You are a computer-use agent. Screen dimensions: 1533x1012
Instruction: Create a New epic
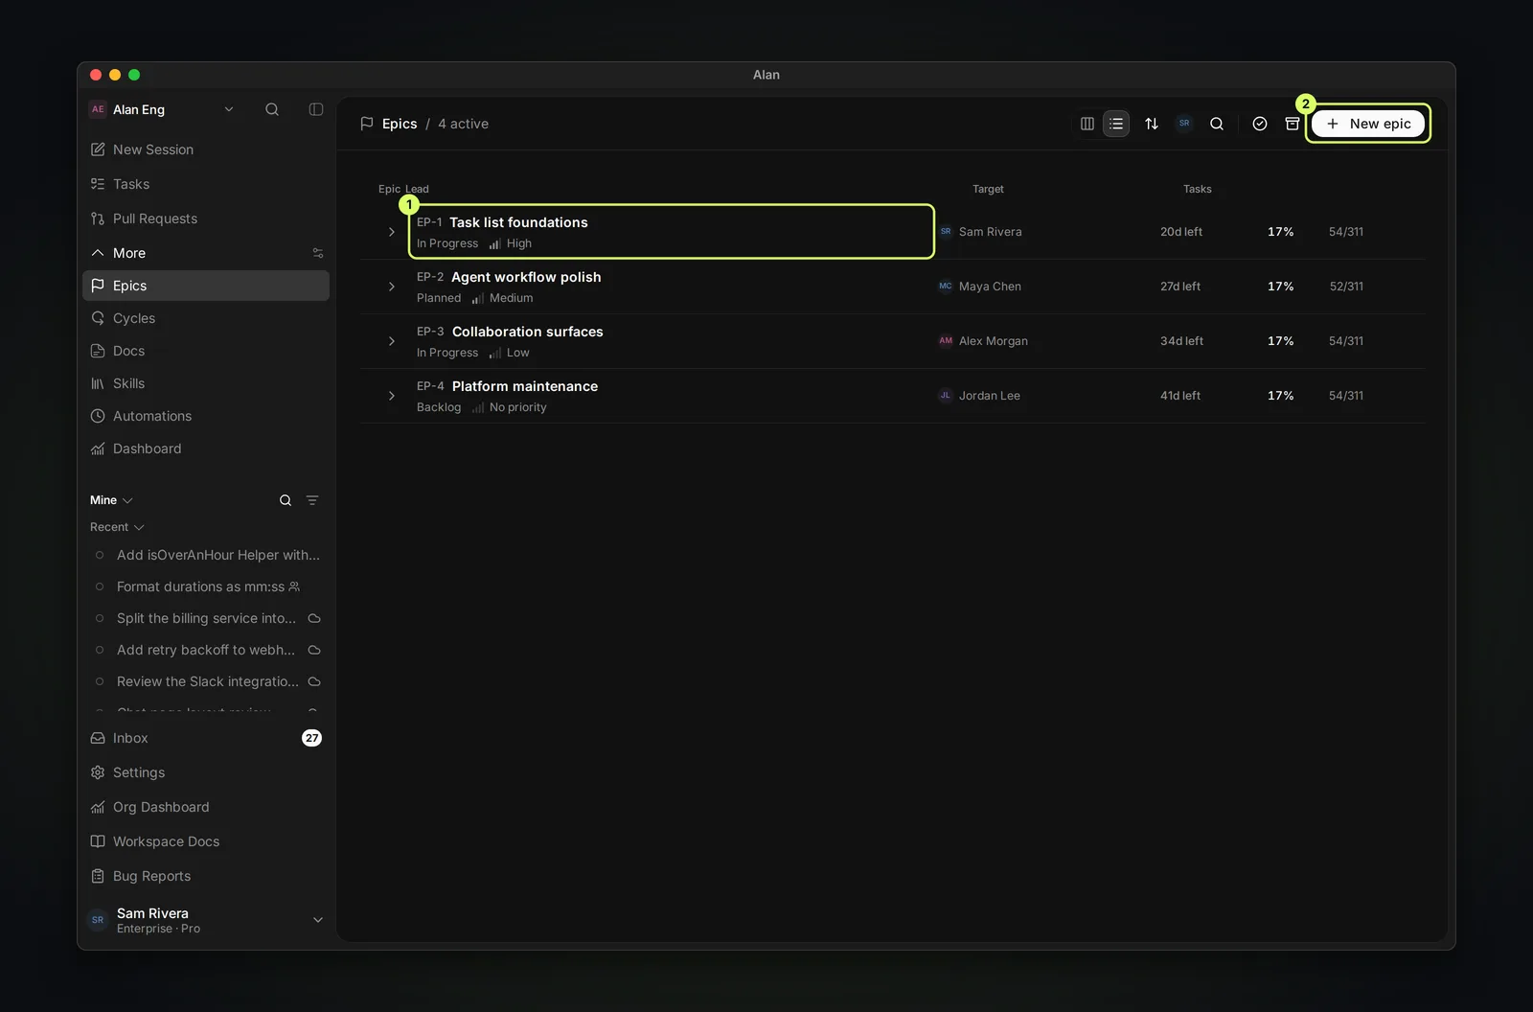(x=1368, y=124)
